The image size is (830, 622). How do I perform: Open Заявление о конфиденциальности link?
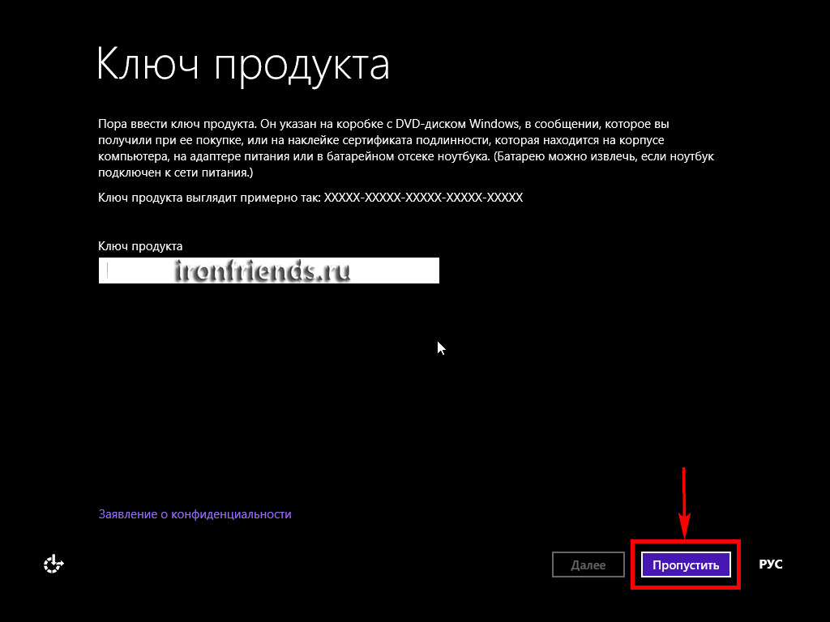[x=195, y=514]
